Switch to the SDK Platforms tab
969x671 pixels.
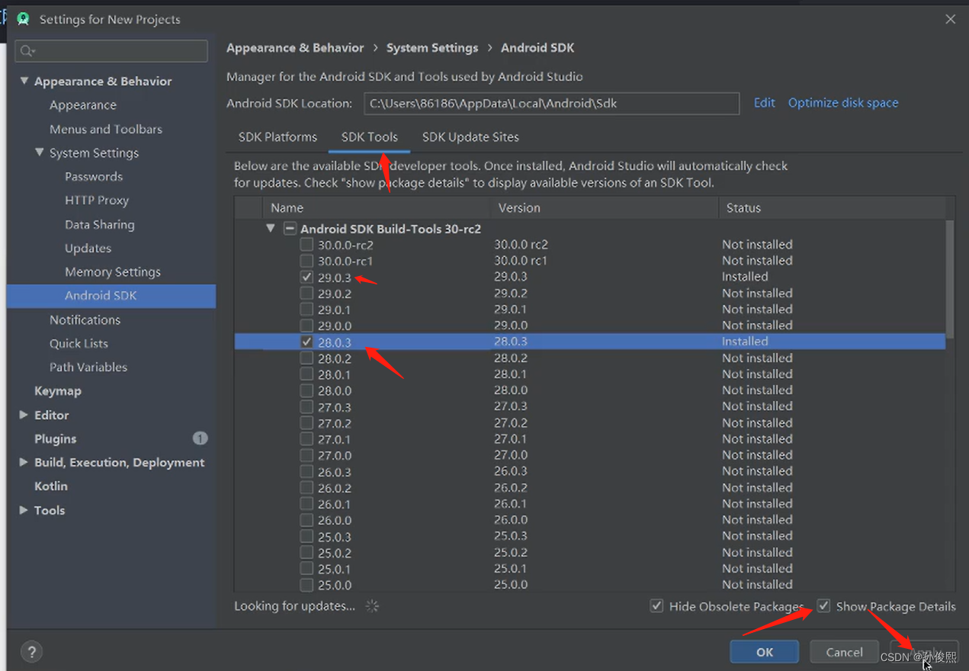(x=278, y=137)
